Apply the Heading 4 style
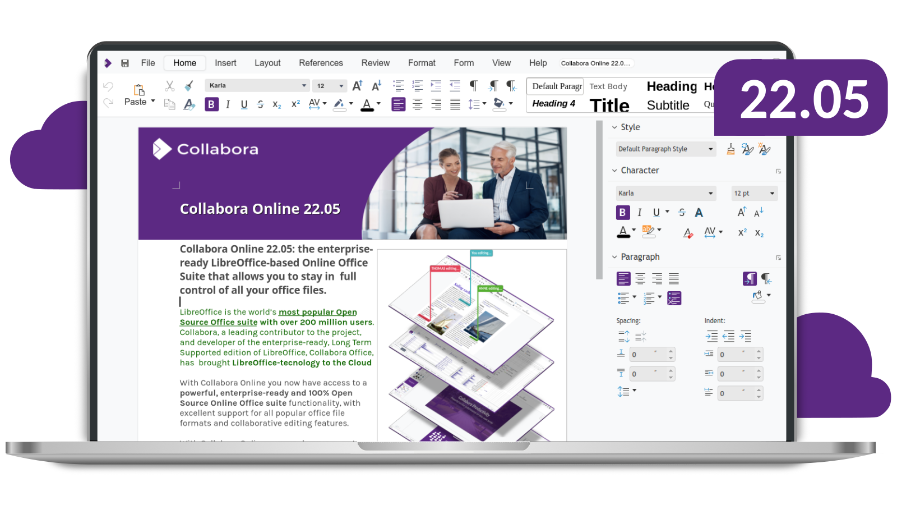Viewport: 897px width, 505px height. pos(554,103)
